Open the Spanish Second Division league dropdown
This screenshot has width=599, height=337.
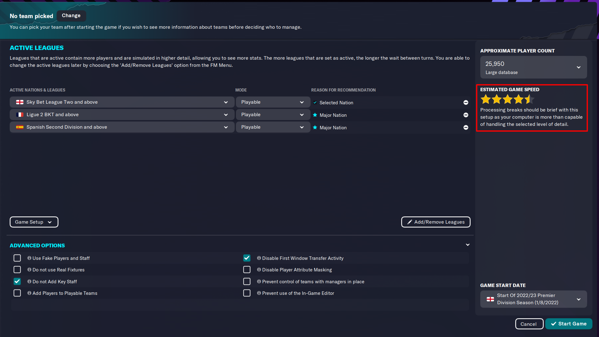(122, 127)
